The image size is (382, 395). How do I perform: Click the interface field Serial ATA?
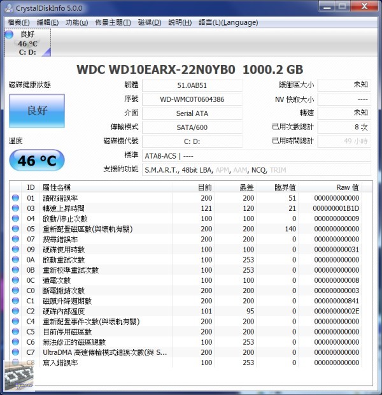[x=192, y=113]
